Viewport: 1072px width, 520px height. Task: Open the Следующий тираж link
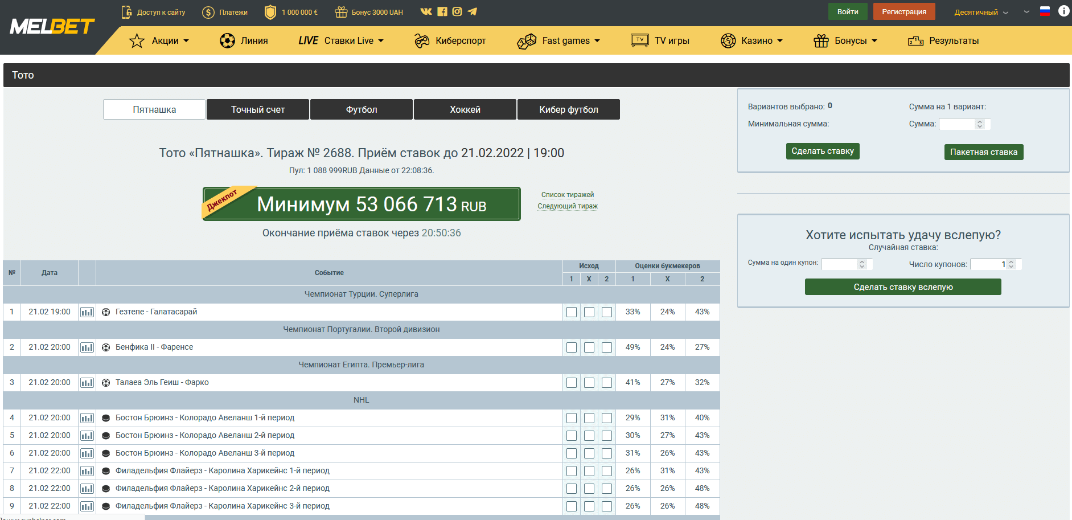pyautogui.click(x=568, y=206)
